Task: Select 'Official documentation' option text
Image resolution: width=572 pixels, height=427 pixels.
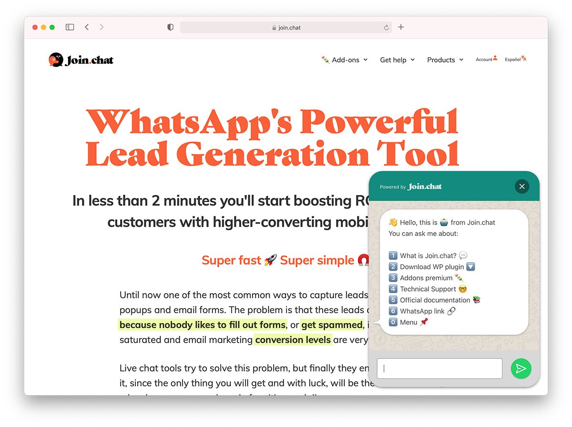Action: 435,300
